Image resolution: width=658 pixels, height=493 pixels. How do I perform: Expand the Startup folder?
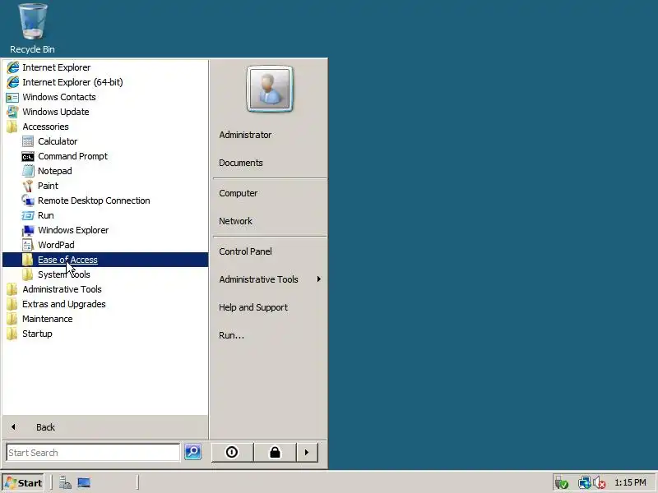coord(105,334)
